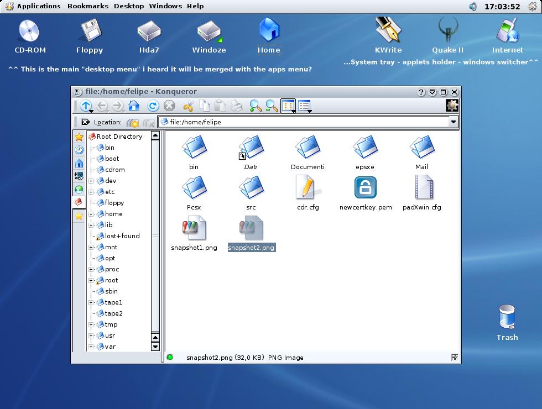This screenshot has height=409, width=542.
Task: Open History panel clock icon
Action: click(x=79, y=150)
